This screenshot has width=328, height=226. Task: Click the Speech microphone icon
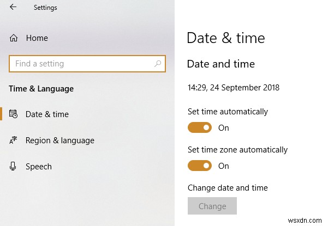tap(14, 166)
